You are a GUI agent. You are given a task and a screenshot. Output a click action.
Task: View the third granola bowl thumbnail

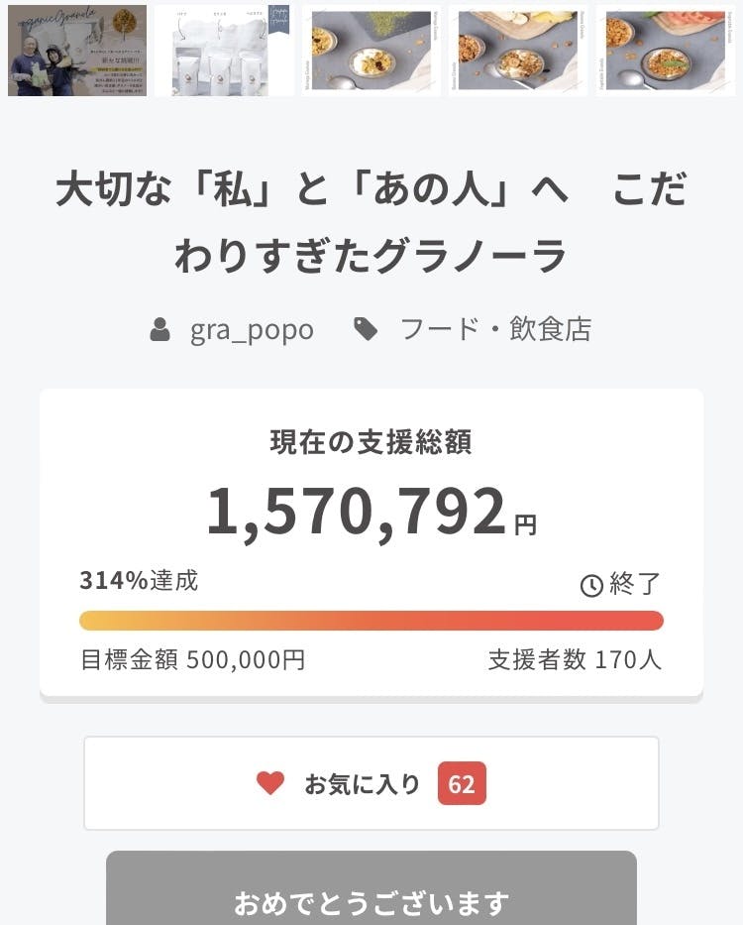[371, 50]
